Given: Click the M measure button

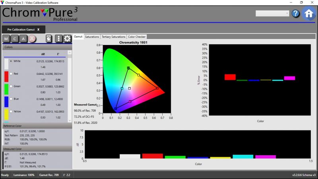Looking at the screenshot, I should coord(6,39).
